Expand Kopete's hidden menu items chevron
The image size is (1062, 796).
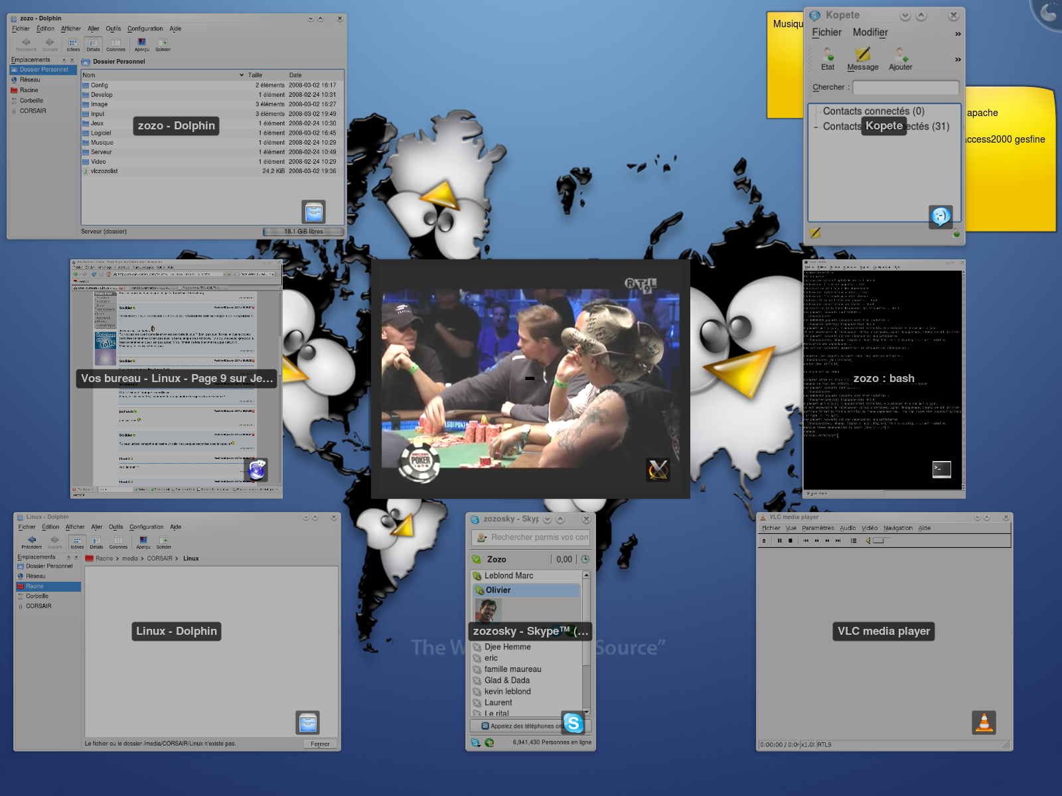[x=958, y=34]
